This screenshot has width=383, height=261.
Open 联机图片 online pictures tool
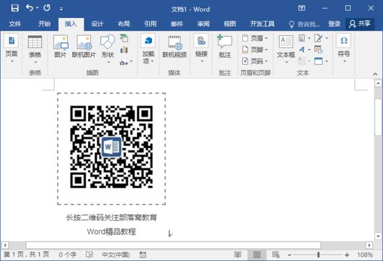coord(84,47)
